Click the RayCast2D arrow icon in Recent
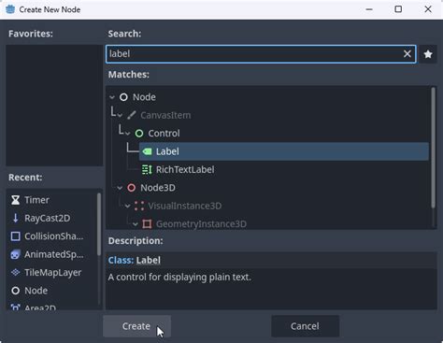This screenshot has width=443, height=343. pyautogui.click(x=15, y=218)
